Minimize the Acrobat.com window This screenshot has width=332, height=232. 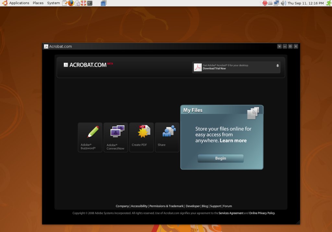click(285, 46)
